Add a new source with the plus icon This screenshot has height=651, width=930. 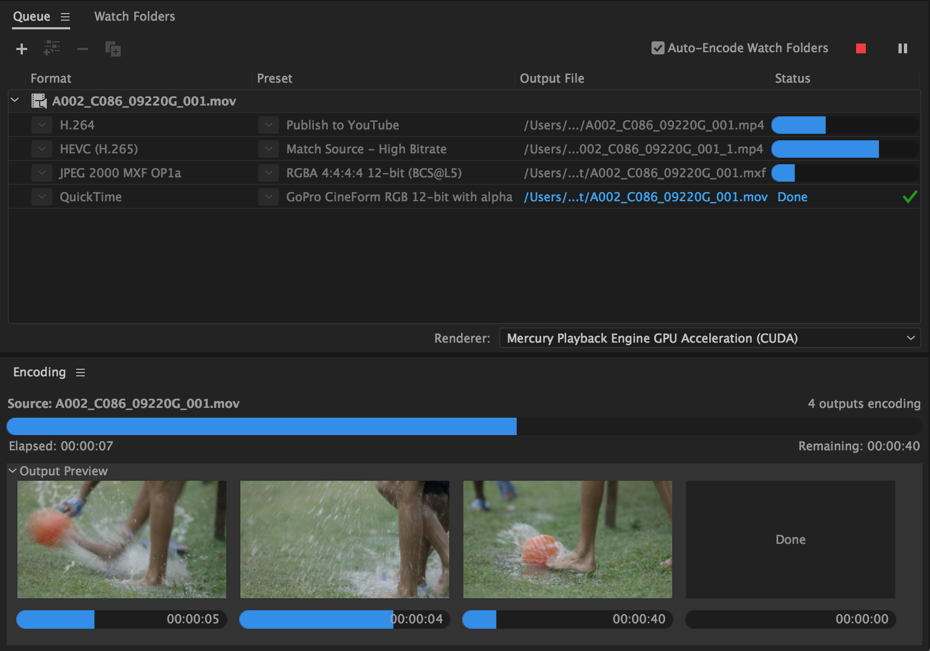click(21, 48)
